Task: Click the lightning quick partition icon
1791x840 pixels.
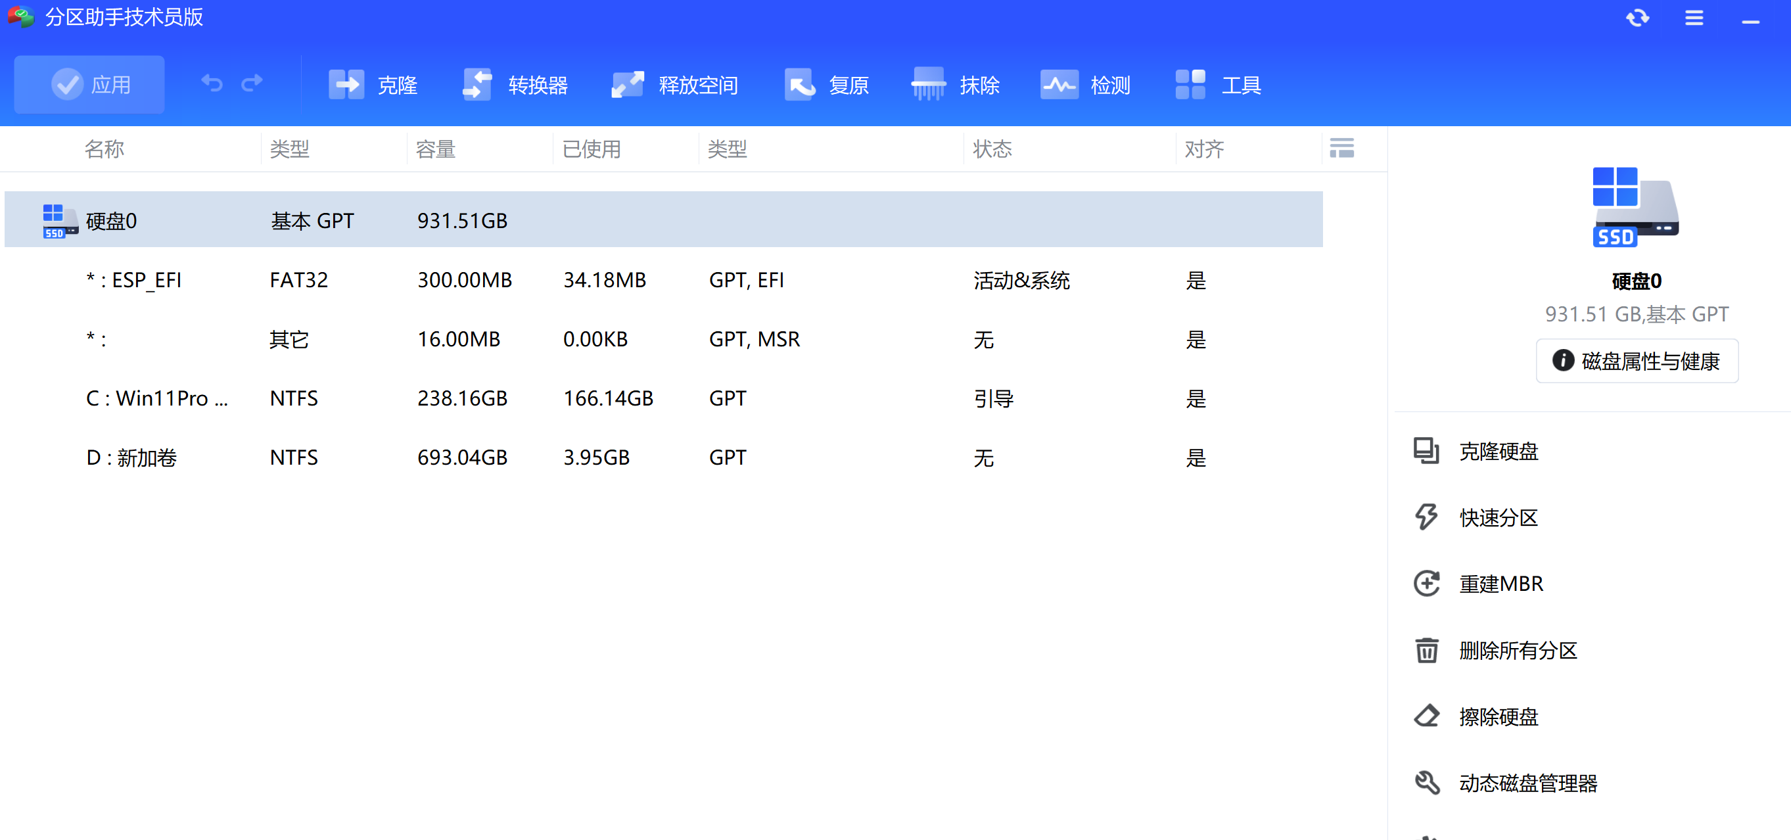Action: (1426, 517)
